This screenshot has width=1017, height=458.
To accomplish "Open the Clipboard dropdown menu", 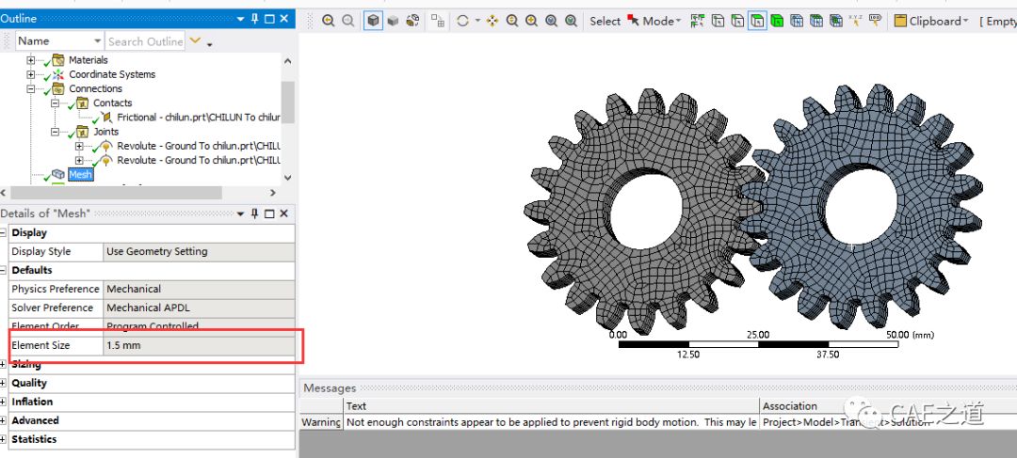I will click(x=930, y=21).
